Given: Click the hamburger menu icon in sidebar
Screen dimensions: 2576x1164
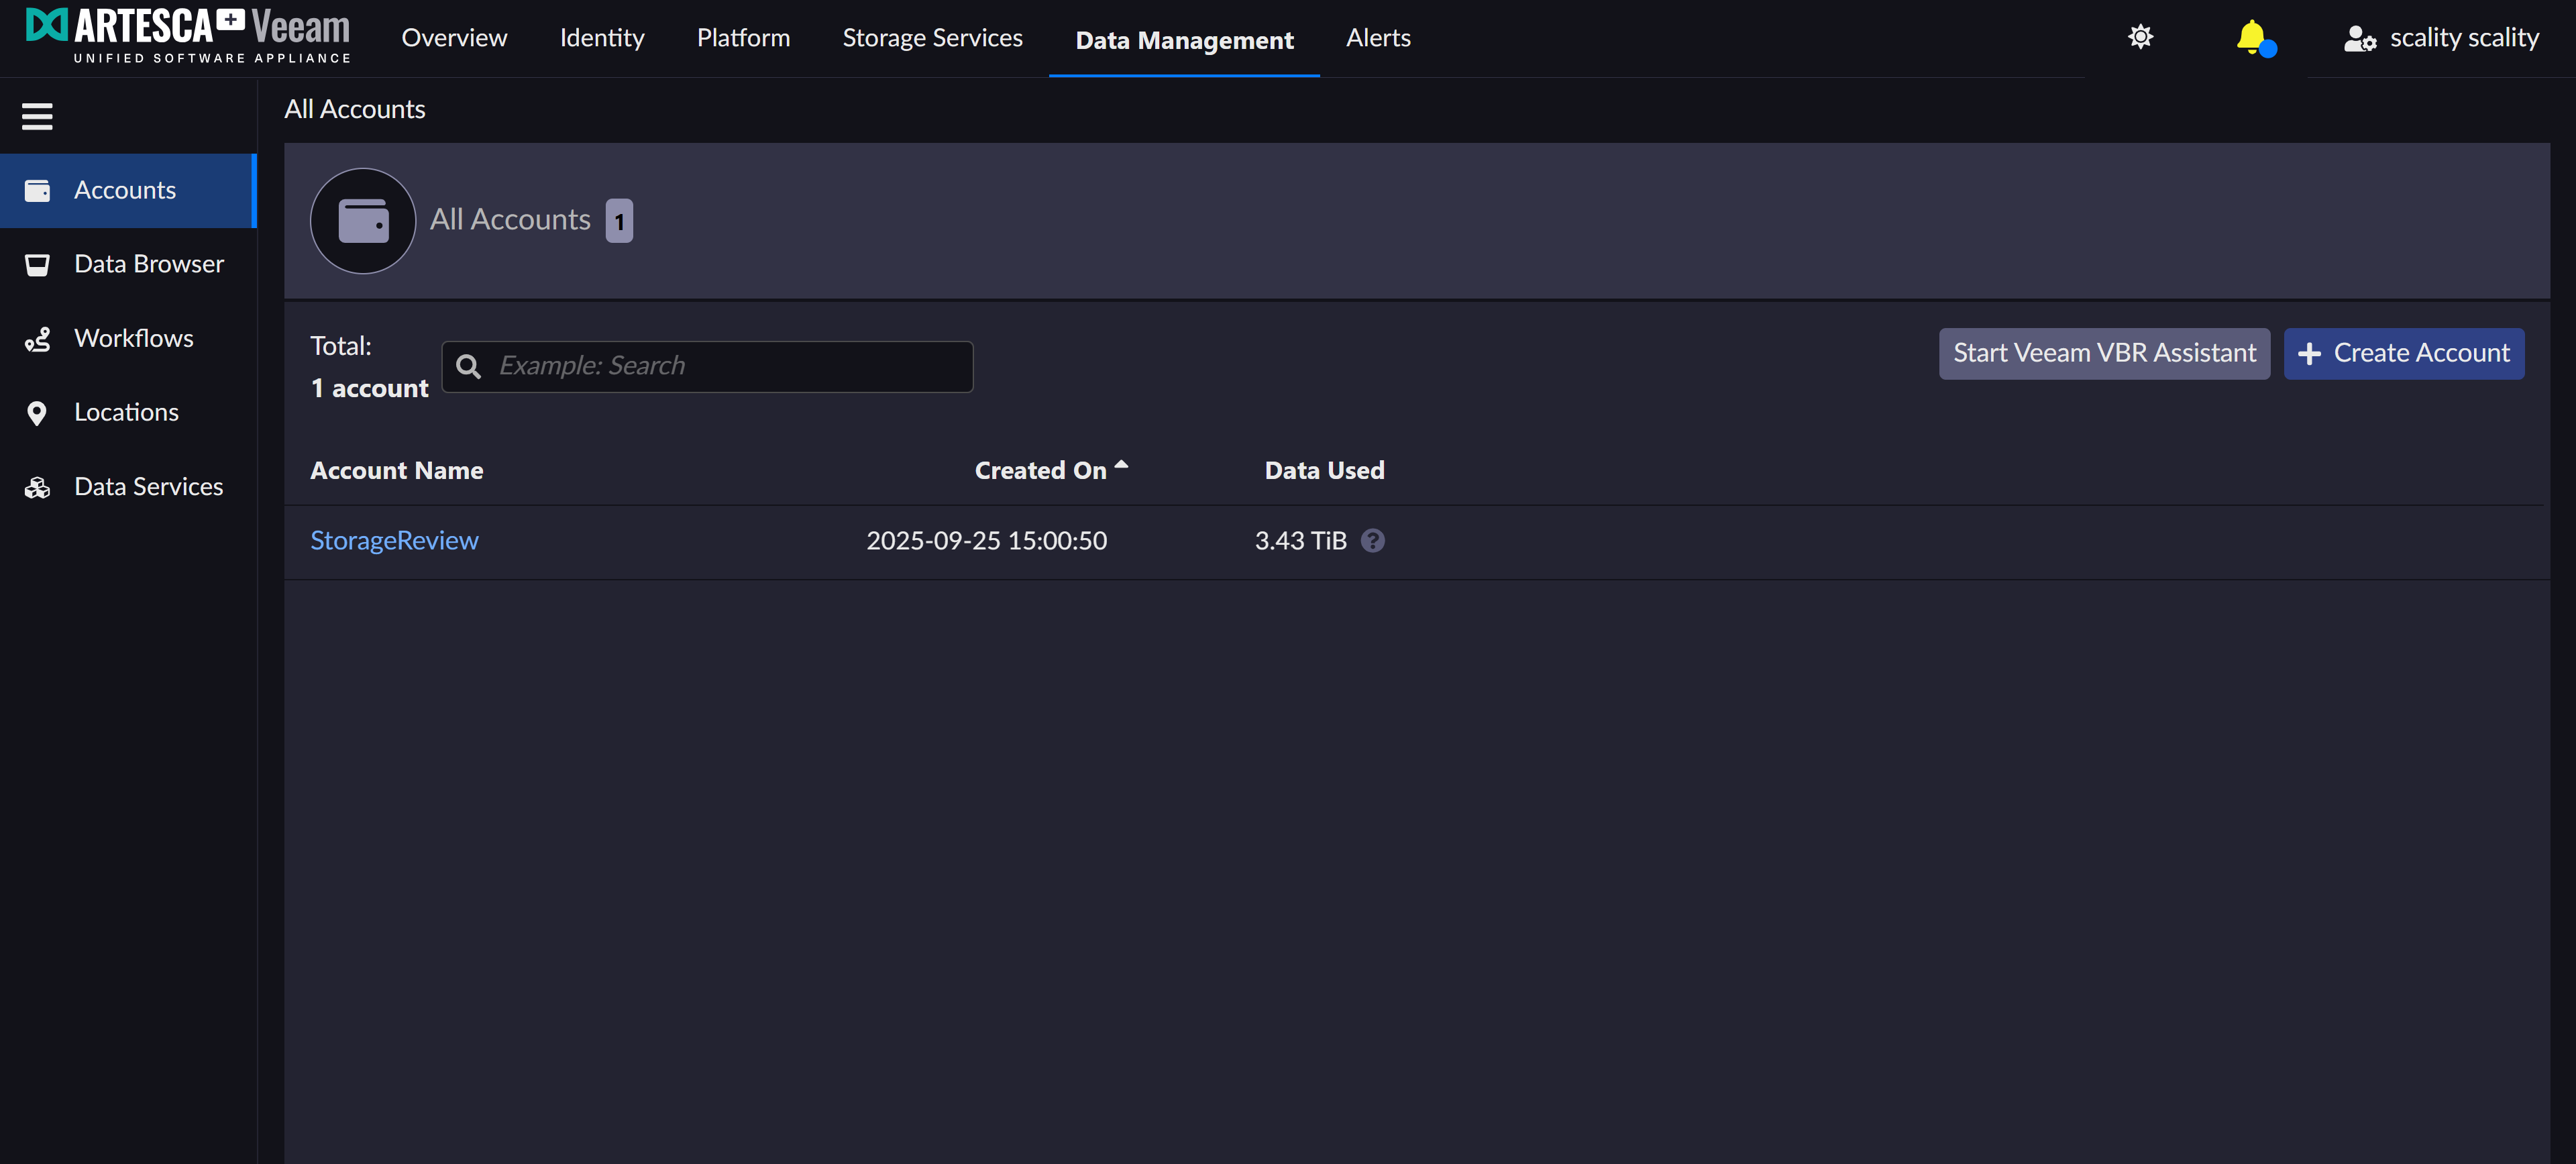Looking at the screenshot, I should coord(37,117).
